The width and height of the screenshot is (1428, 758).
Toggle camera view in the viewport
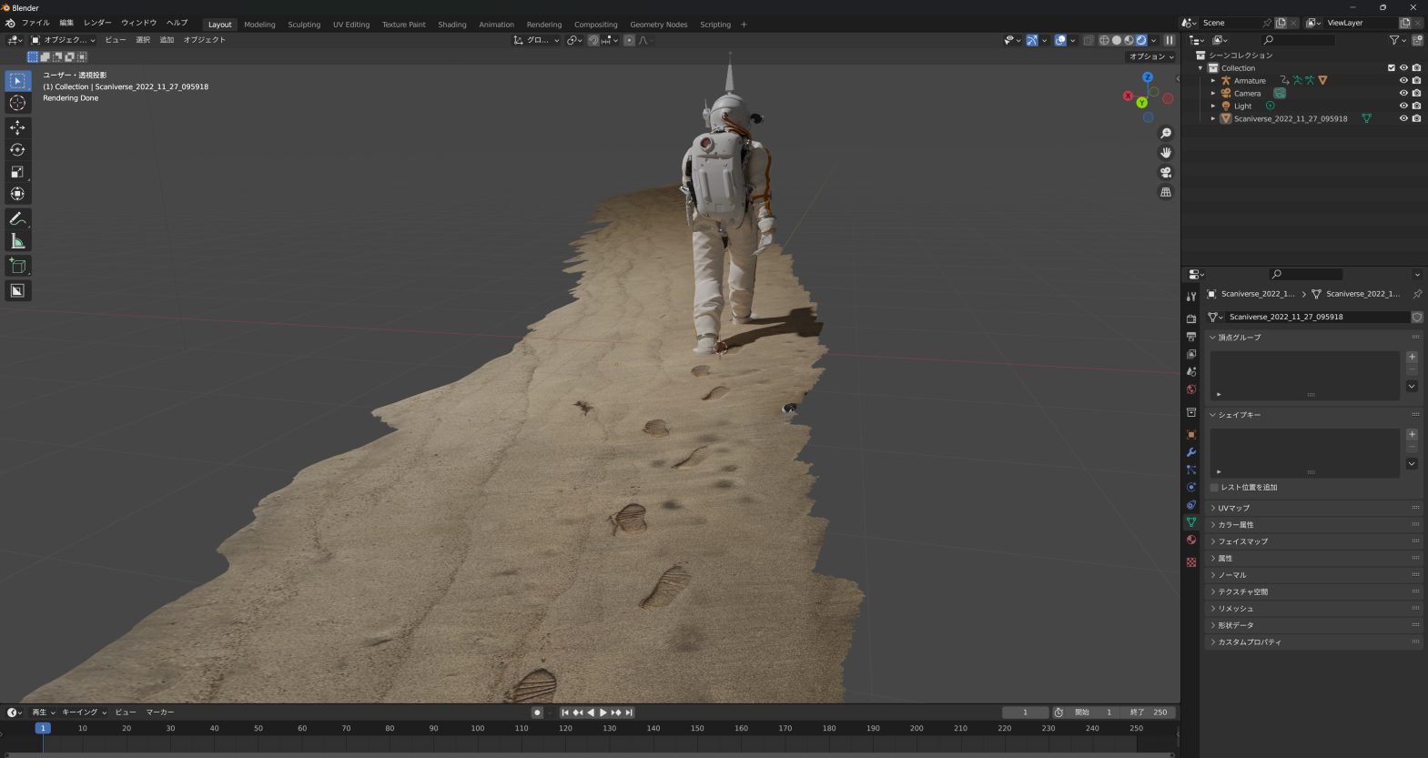click(1166, 173)
